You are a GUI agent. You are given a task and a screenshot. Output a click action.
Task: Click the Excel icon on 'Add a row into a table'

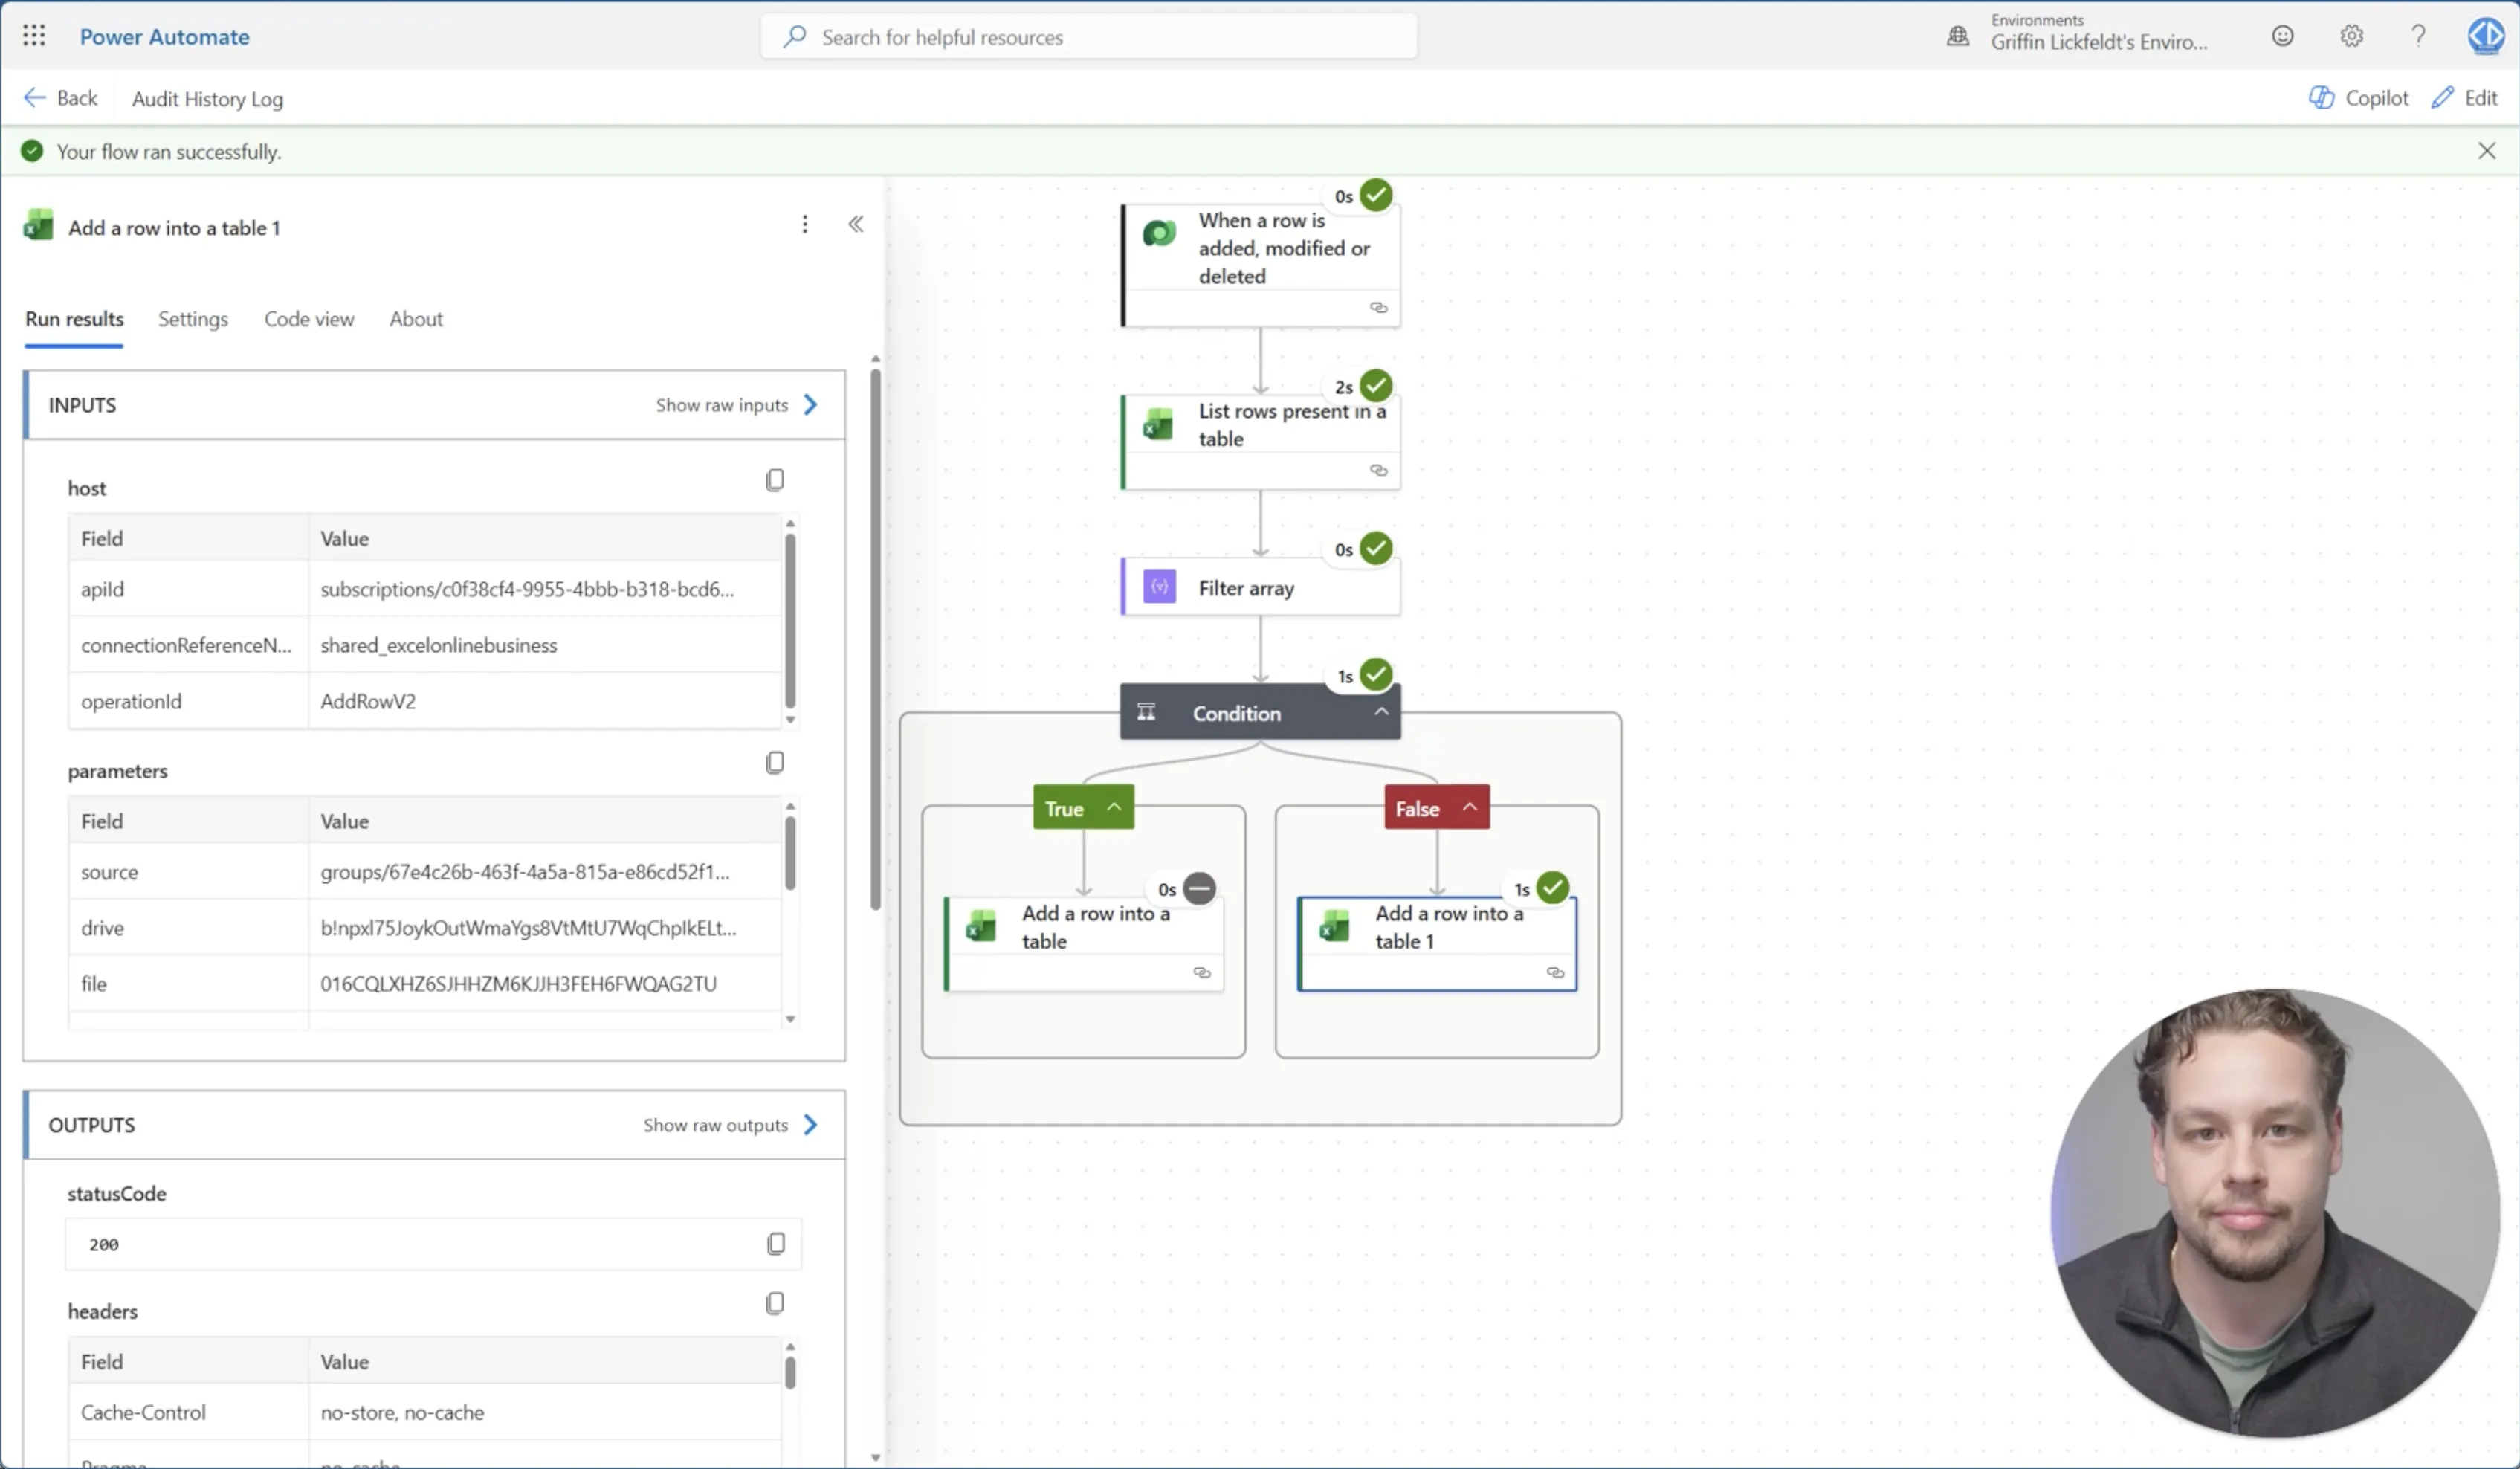click(981, 927)
